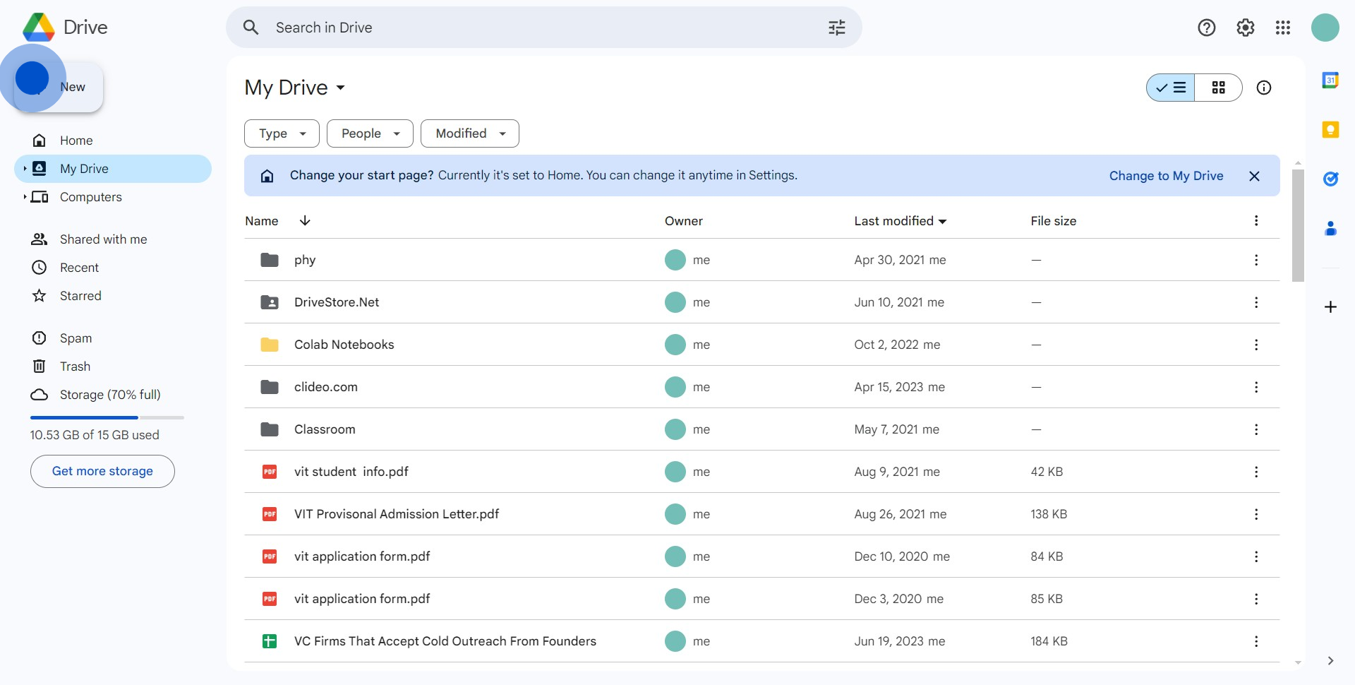The image size is (1355, 685).
Task: Click the File size column header
Action: (x=1054, y=221)
